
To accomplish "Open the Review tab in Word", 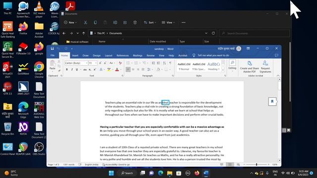I will click(151, 55).
